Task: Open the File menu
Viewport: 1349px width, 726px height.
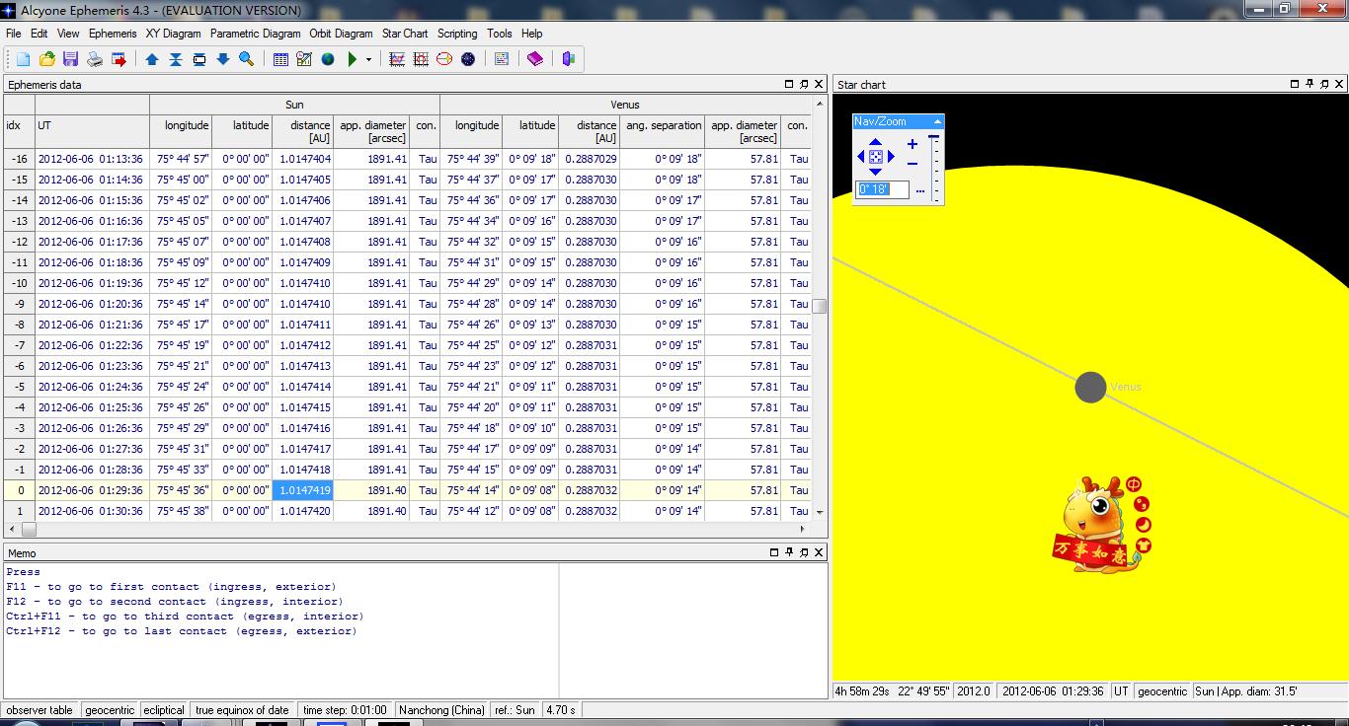Action: (x=13, y=34)
